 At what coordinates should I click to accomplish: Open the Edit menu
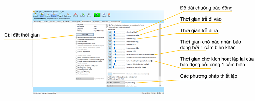(x=40, y=12)
